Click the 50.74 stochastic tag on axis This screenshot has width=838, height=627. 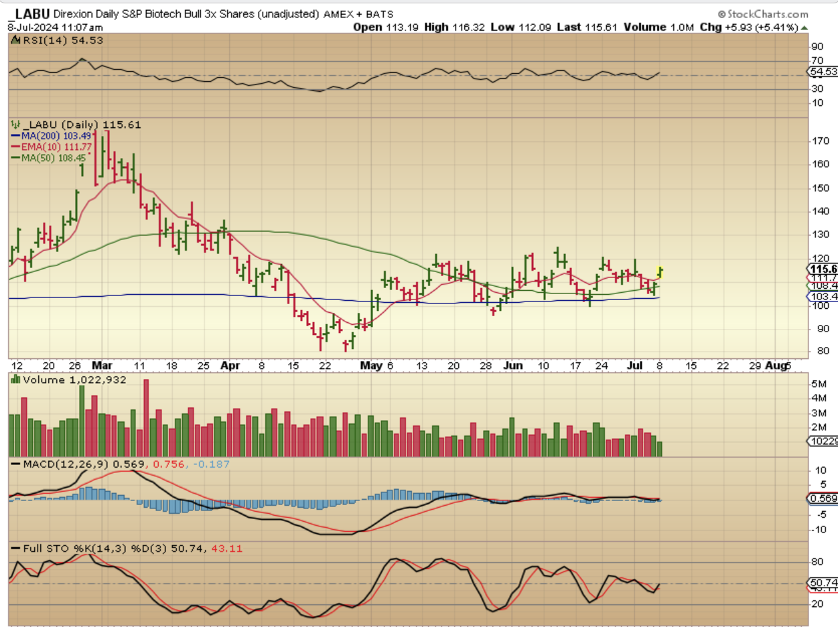coord(823,582)
